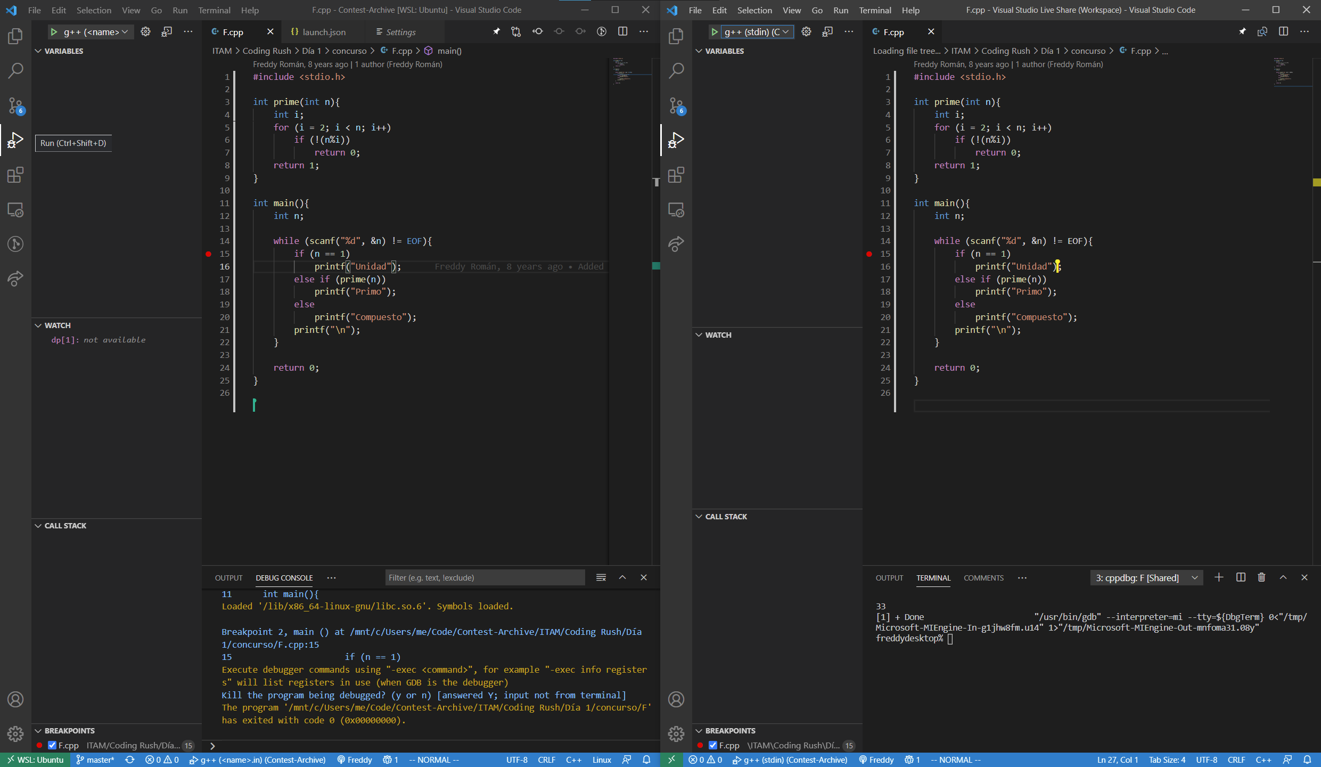Open Source Control in left window
This screenshot has height=767, width=1321.
[x=15, y=105]
